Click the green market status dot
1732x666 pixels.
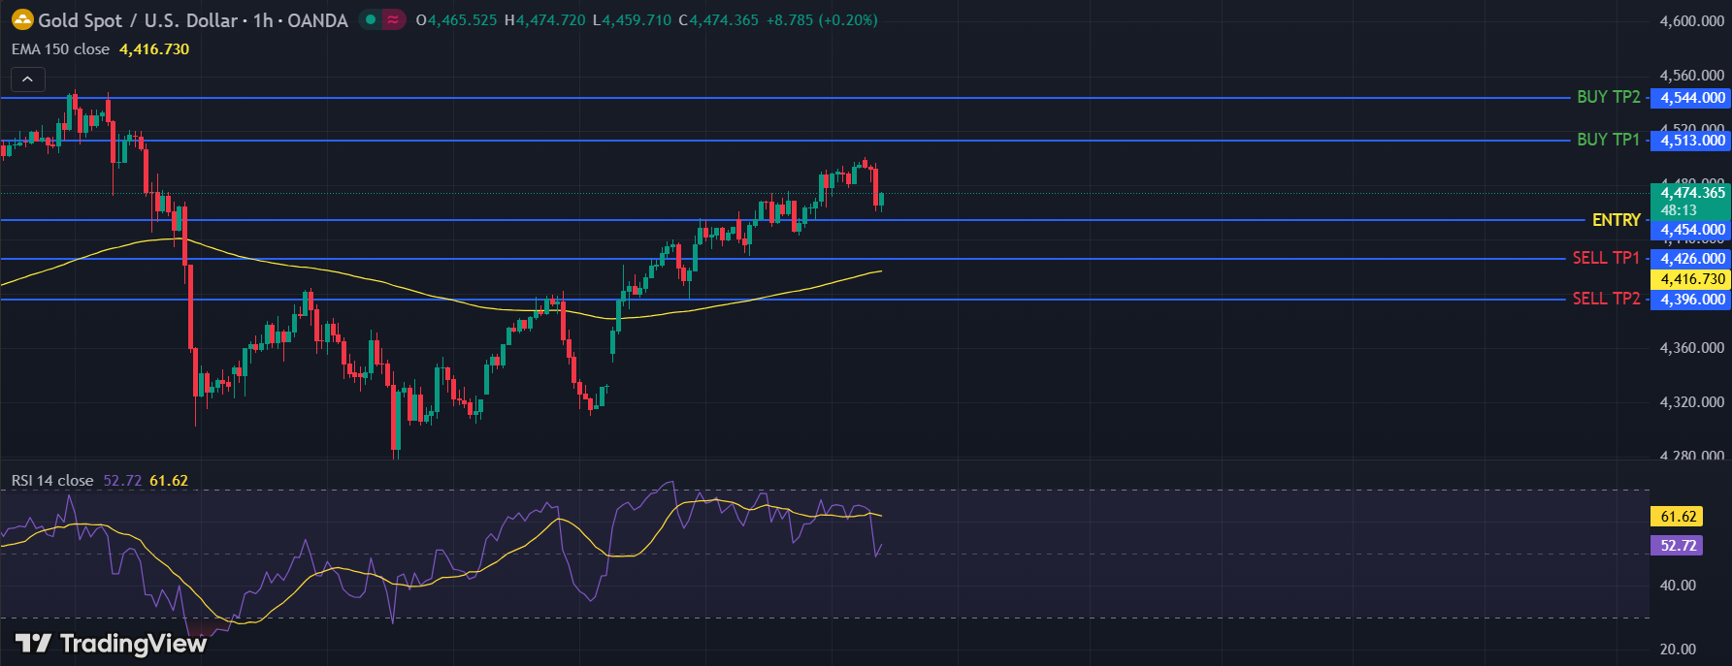tap(371, 19)
